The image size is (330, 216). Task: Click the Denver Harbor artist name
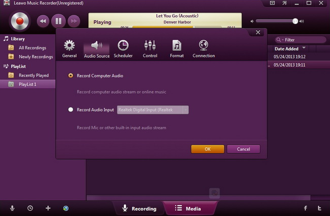point(177,22)
